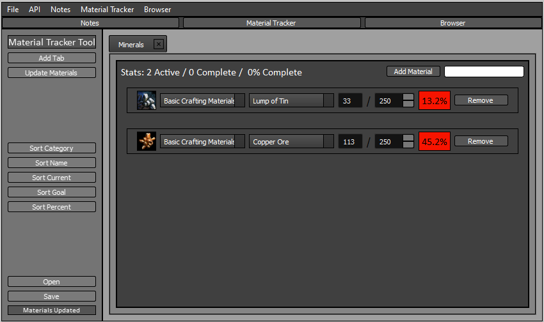Expand the Lump of Tin material name dropdown

click(328, 100)
